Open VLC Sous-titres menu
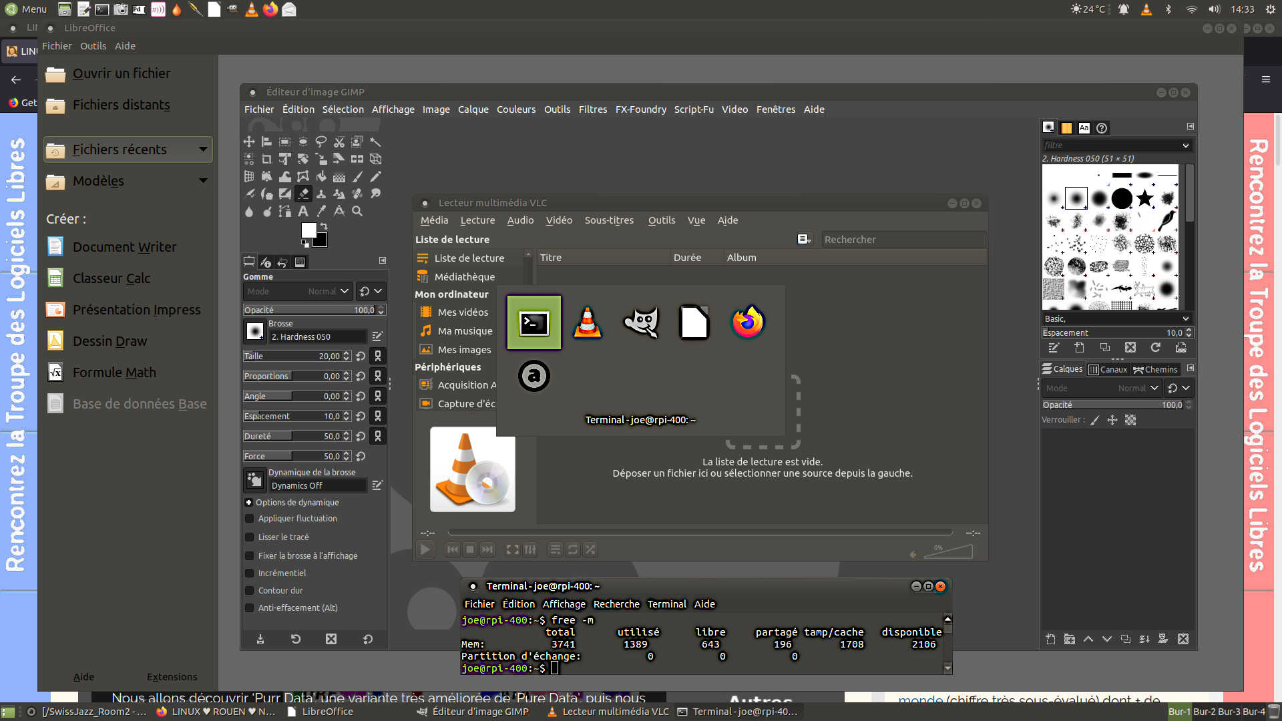 609,220
